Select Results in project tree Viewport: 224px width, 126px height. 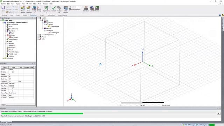click(10, 50)
